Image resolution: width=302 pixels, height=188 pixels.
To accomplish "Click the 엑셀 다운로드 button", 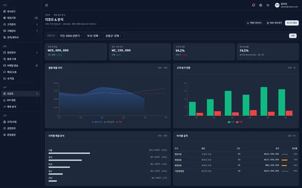I will [254, 23].
